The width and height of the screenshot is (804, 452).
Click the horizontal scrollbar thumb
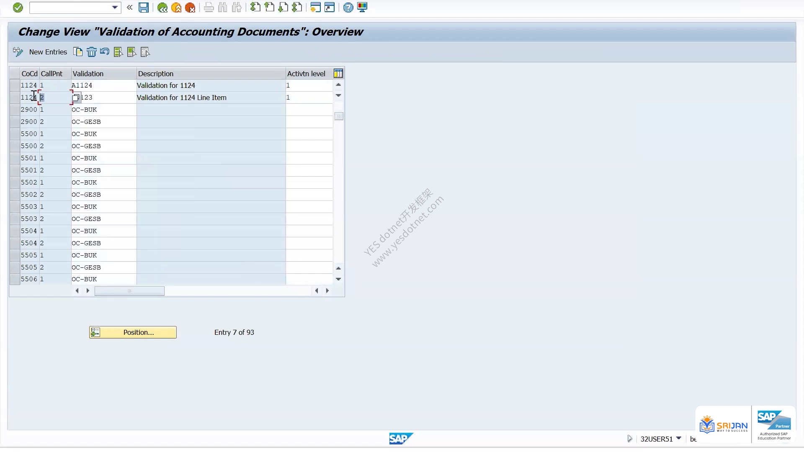tap(129, 291)
